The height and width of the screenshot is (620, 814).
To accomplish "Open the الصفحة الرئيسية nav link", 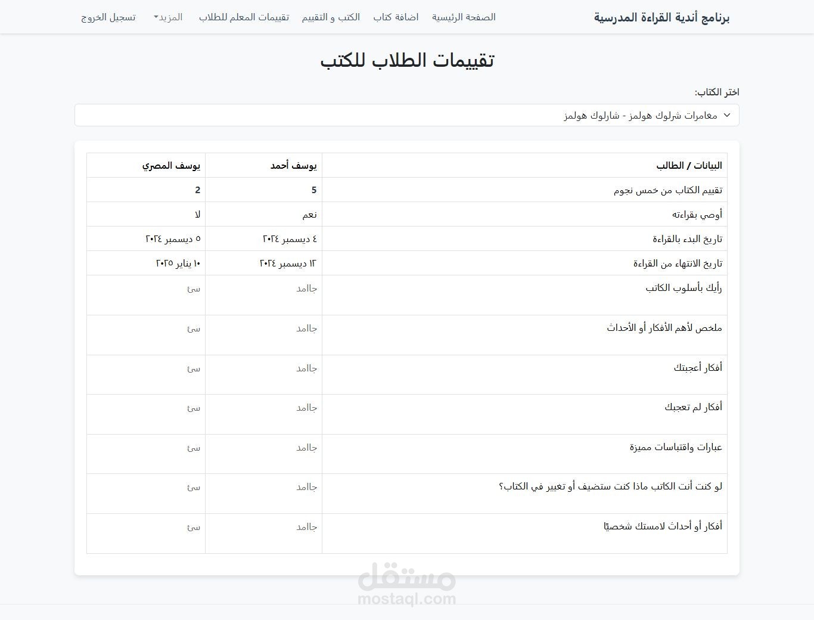I will click(x=464, y=17).
